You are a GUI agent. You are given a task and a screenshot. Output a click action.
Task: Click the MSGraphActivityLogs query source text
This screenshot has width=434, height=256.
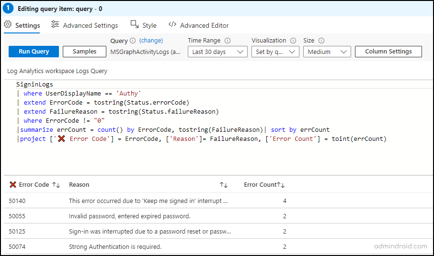[145, 52]
